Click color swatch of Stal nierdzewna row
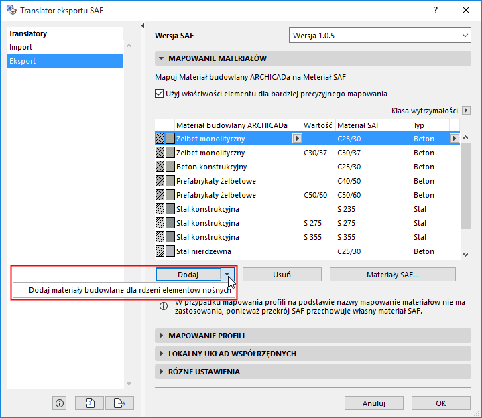Viewport: 482px width, 418px height. [x=170, y=251]
